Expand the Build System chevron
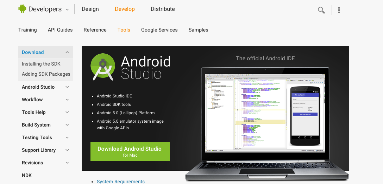Image resolution: width=383 pixels, height=184 pixels. pyautogui.click(x=67, y=125)
